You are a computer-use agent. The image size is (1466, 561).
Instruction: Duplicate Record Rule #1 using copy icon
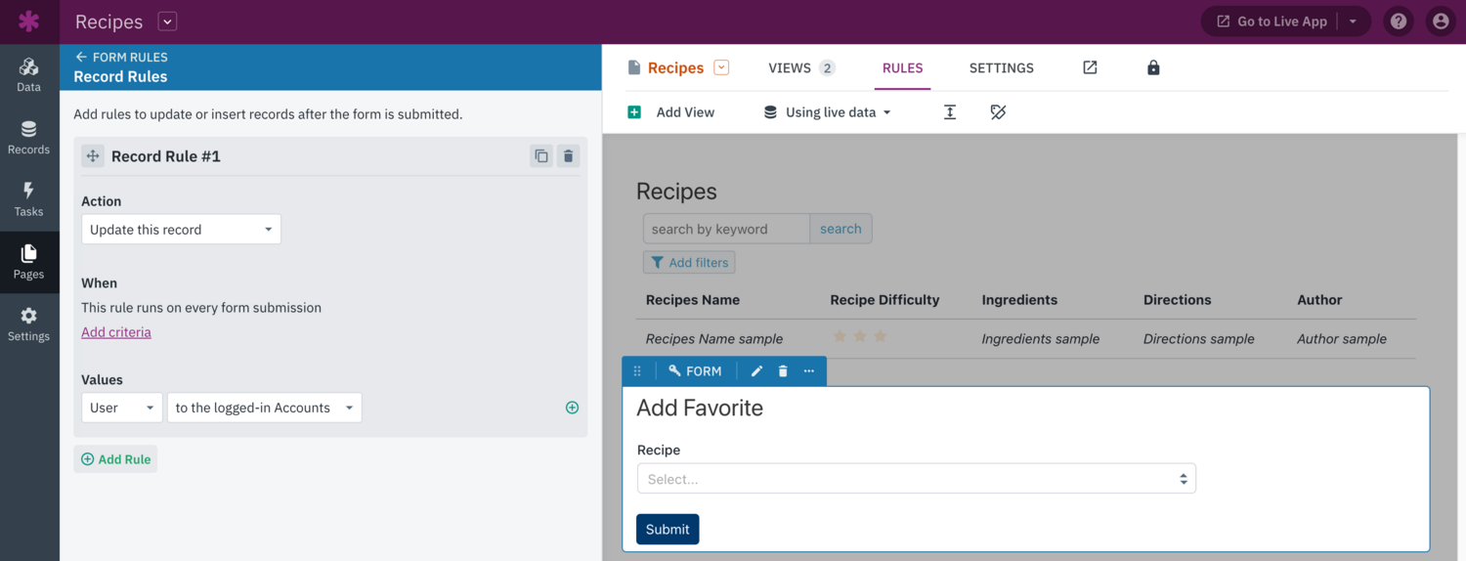[541, 156]
